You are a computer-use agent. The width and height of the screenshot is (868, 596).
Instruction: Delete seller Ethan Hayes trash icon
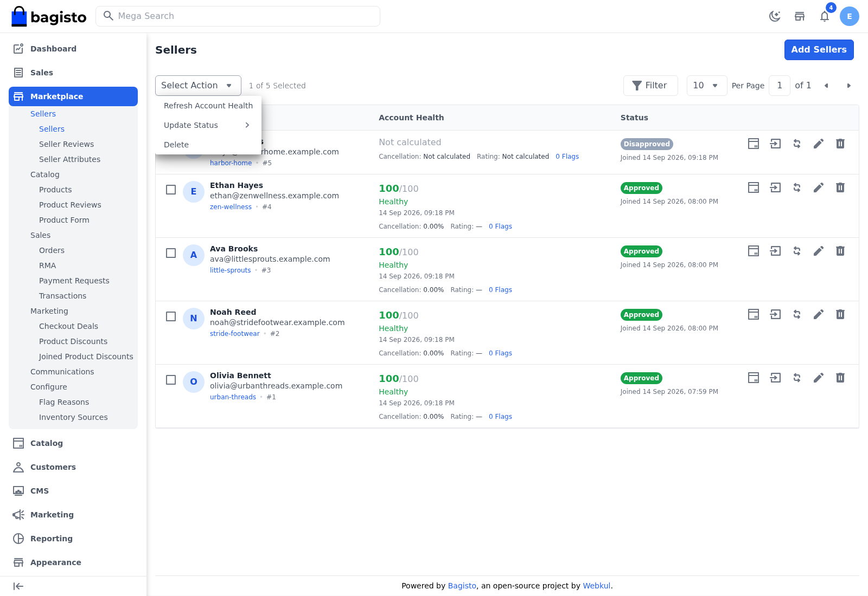click(x=840, y=187)
